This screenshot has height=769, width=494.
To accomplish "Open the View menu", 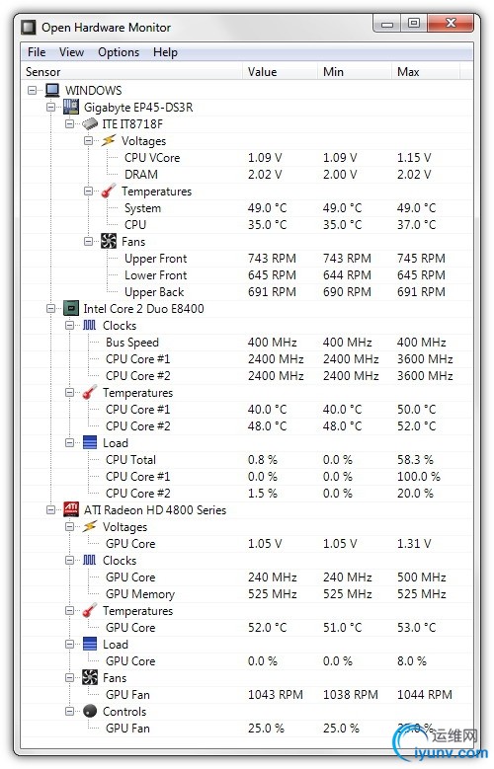I will click(72, 52).
